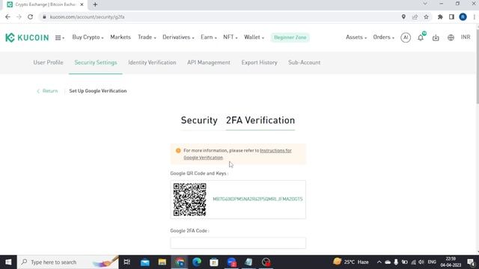The width and height of the screenshot is (479, 269).
Task: Open Instructions for Google Verification link
Action: (237, 154)
